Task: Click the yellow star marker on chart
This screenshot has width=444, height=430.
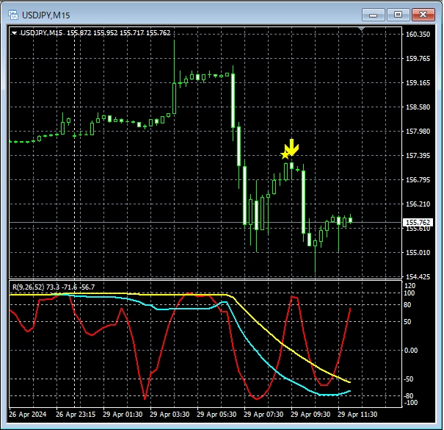Action: [285, 154]
